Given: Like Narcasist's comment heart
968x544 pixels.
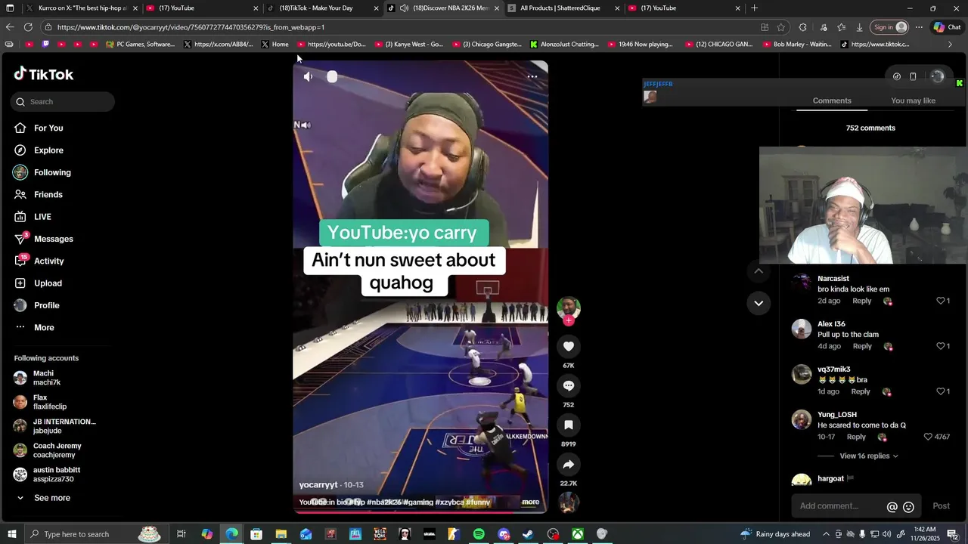Looking at the screenshot, I should point(941,301).
